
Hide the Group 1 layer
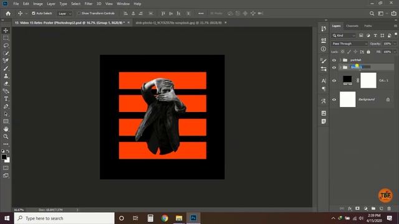334,68
